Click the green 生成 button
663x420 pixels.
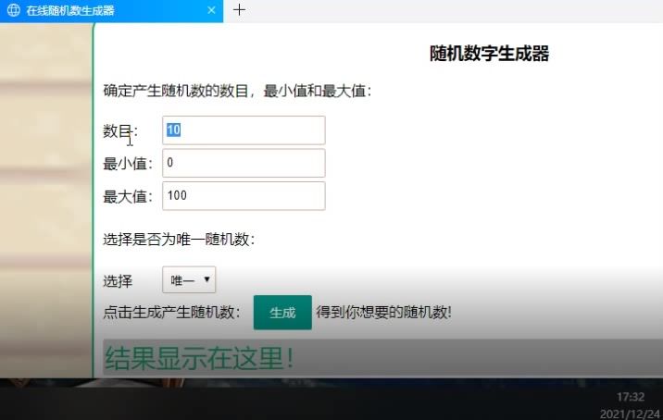click(282, 313)
